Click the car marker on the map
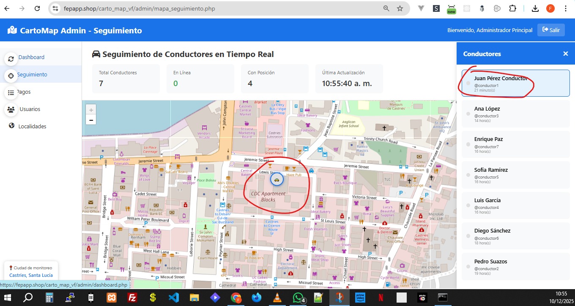The width and height of the screenshot is (575, 306). 277,180
